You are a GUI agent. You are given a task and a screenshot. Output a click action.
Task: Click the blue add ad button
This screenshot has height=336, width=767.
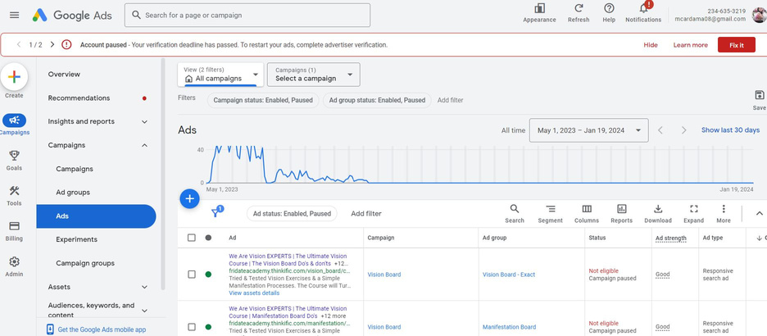[x=190, y=198]
